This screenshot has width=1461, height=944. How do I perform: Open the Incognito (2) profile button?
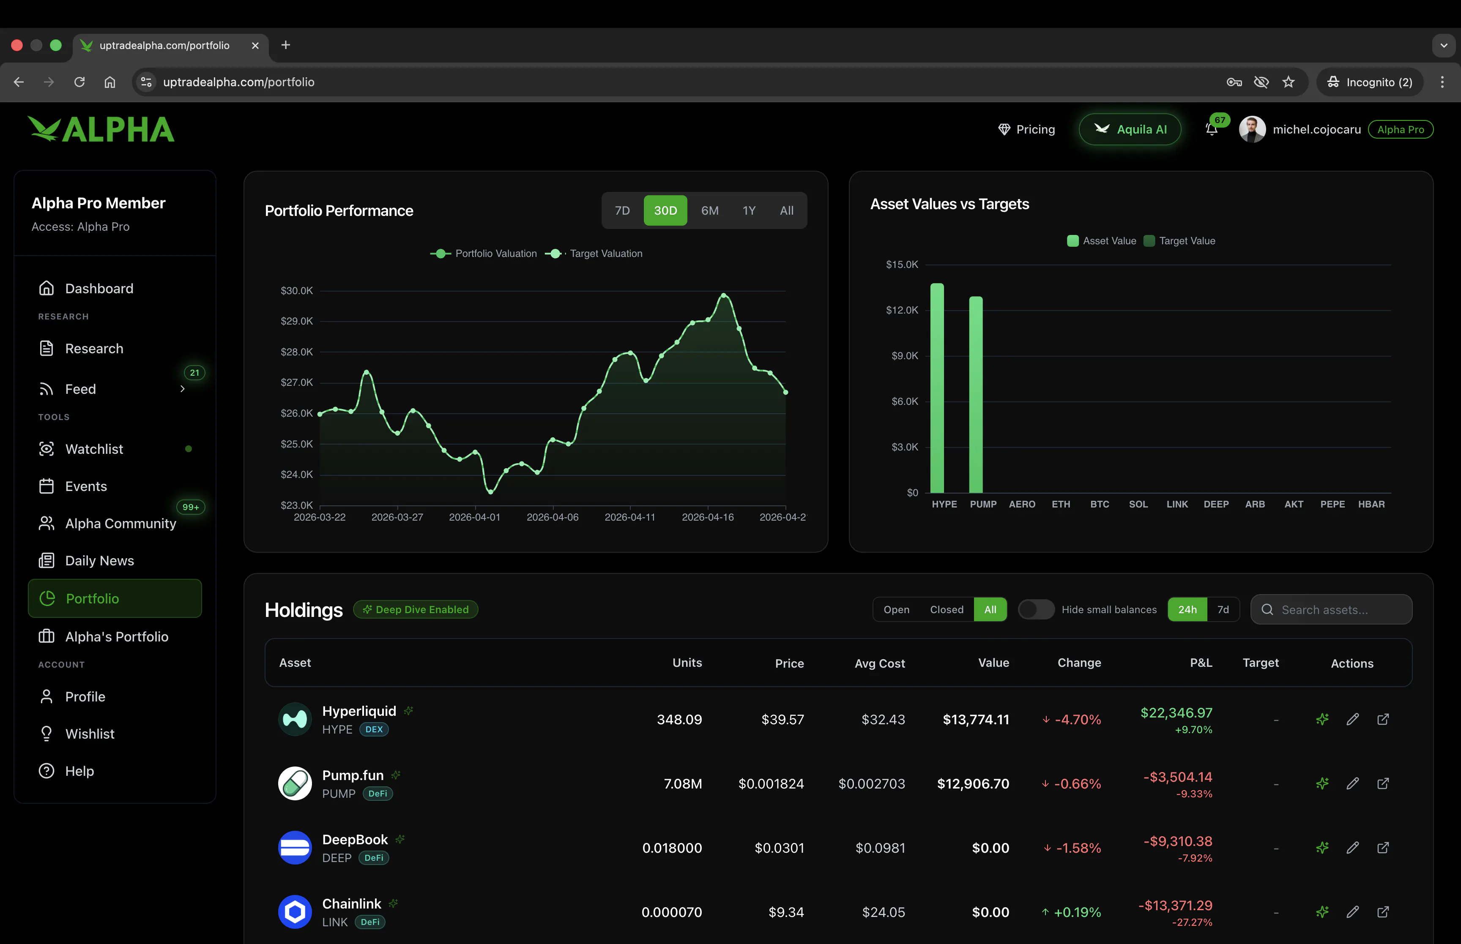click(x=1370, y=82)
